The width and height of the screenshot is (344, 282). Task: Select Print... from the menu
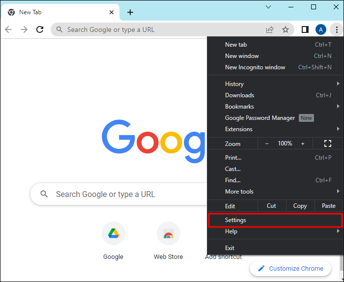pos(275,157)
